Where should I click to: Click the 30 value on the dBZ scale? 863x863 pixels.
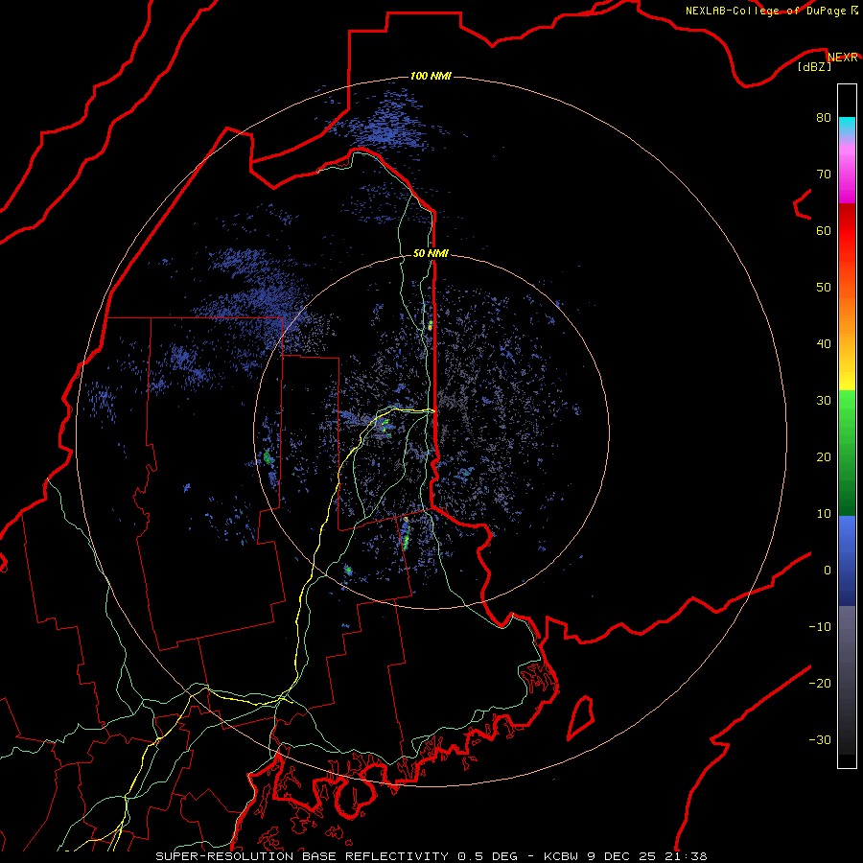[824, 400]
